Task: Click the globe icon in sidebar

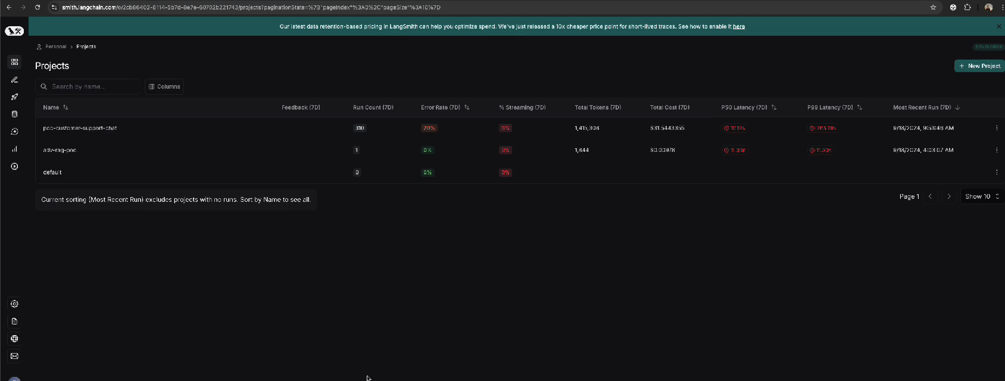Action: [x=14, y=339]
